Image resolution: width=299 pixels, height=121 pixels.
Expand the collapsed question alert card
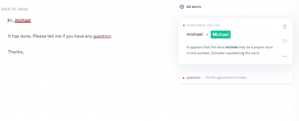236,78
